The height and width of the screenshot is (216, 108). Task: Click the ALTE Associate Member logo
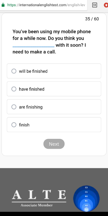(39, 198)
